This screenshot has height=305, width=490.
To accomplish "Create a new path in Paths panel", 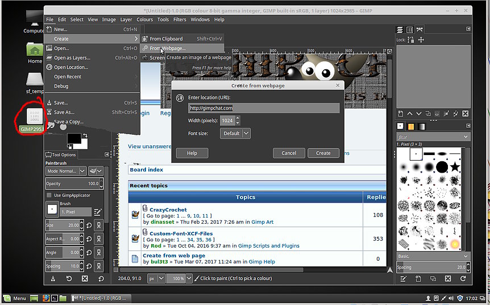I will point(401,114).
